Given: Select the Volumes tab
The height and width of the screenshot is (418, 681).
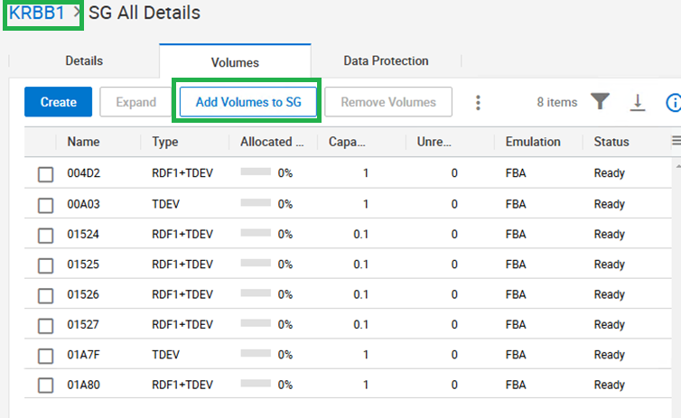Looking at the screenshot, I should pyautogui.click(x=235, y=62).
